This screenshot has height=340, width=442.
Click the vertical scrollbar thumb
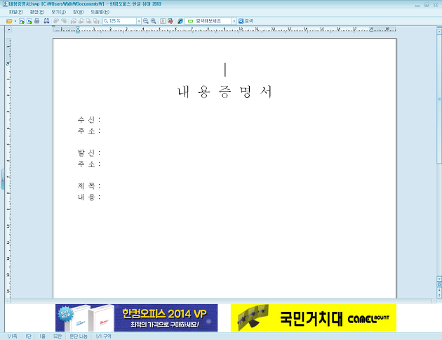[439, 99]
